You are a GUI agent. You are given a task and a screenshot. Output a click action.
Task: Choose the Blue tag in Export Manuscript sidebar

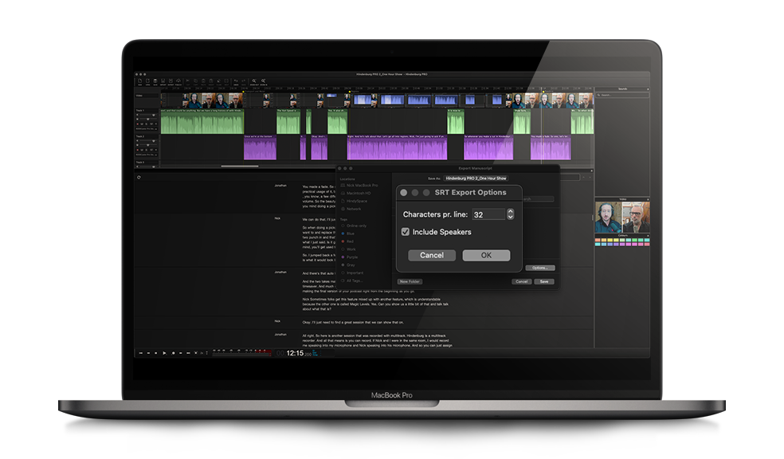347,233
